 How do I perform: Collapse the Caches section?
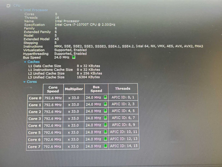pos(25,62)
